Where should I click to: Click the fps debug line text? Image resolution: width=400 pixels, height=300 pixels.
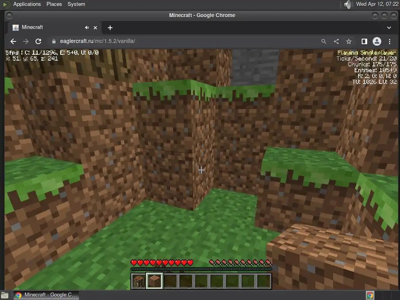point(52,53)
